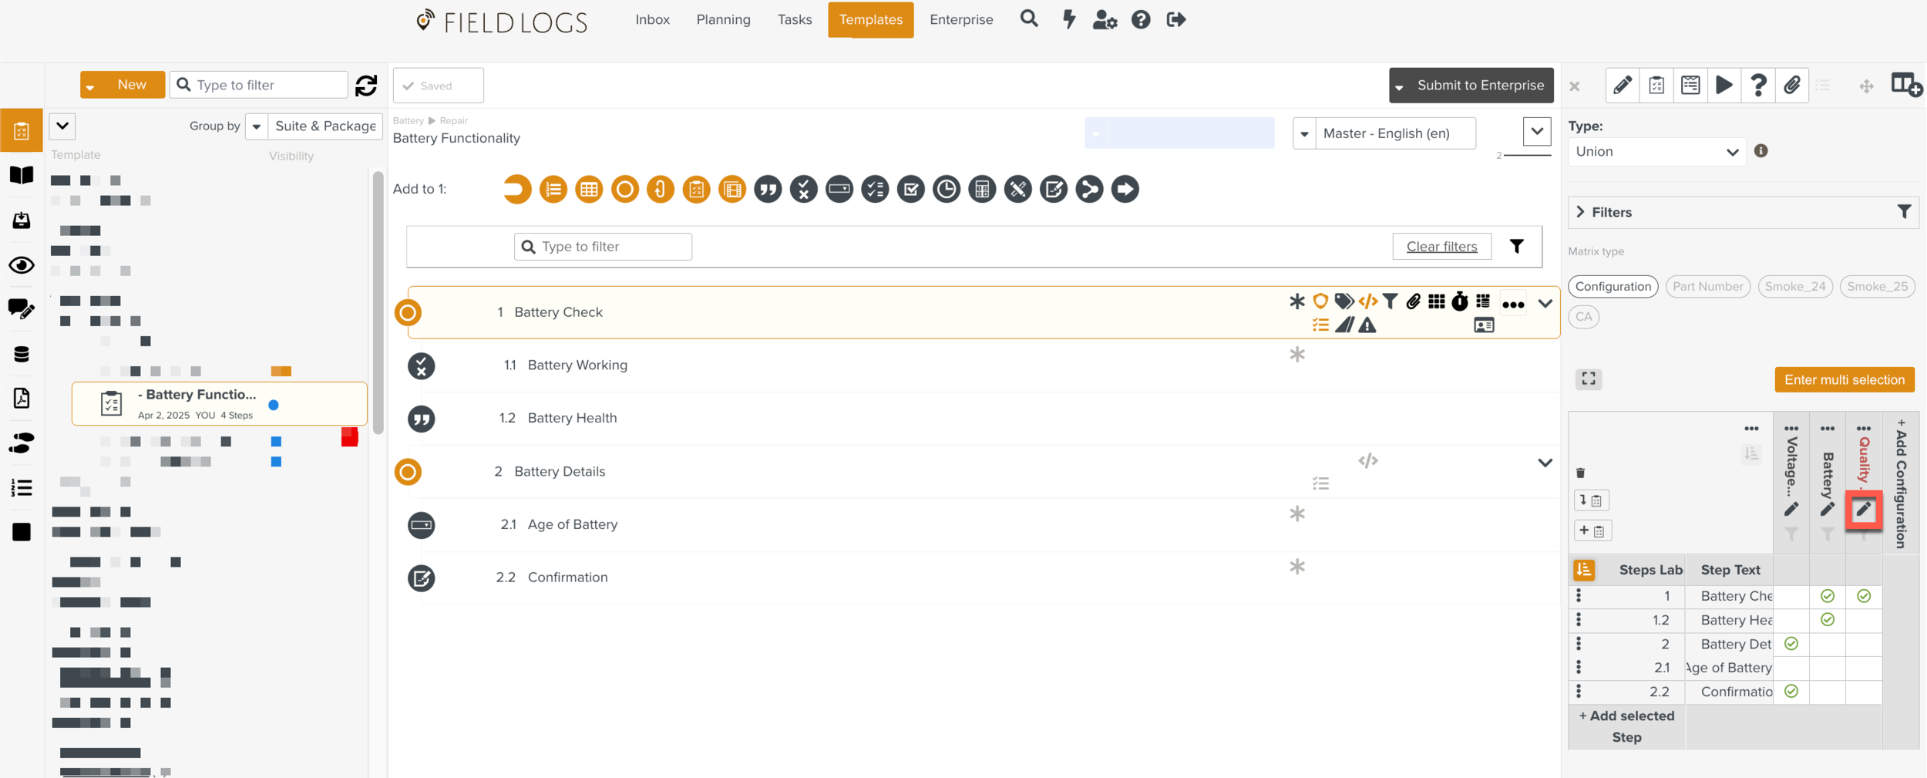Image resolution: width=1927 pixels, height=778 pixels.
Task: Click the lightning bolt icon in top navigation
Action: coord(1068,19)
